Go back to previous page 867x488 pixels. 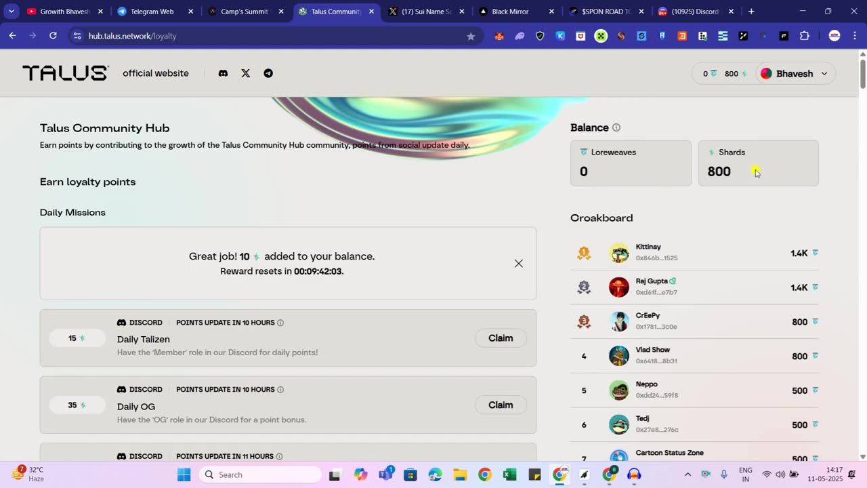(12, 36)
